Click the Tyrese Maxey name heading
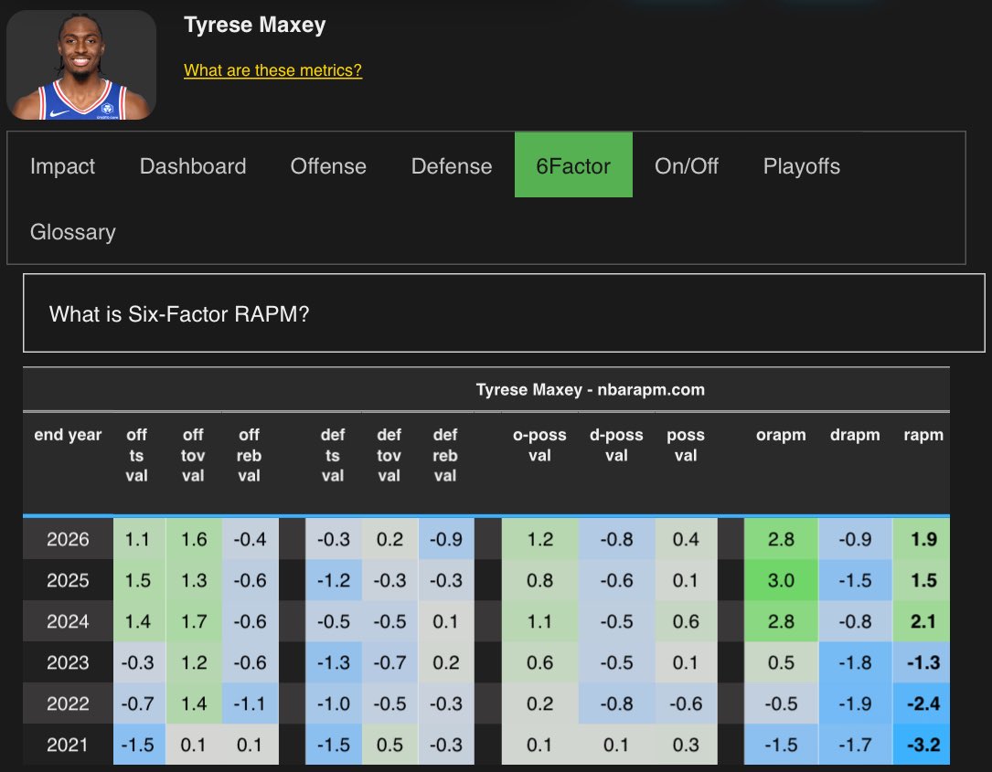 (x=254, y=25)
